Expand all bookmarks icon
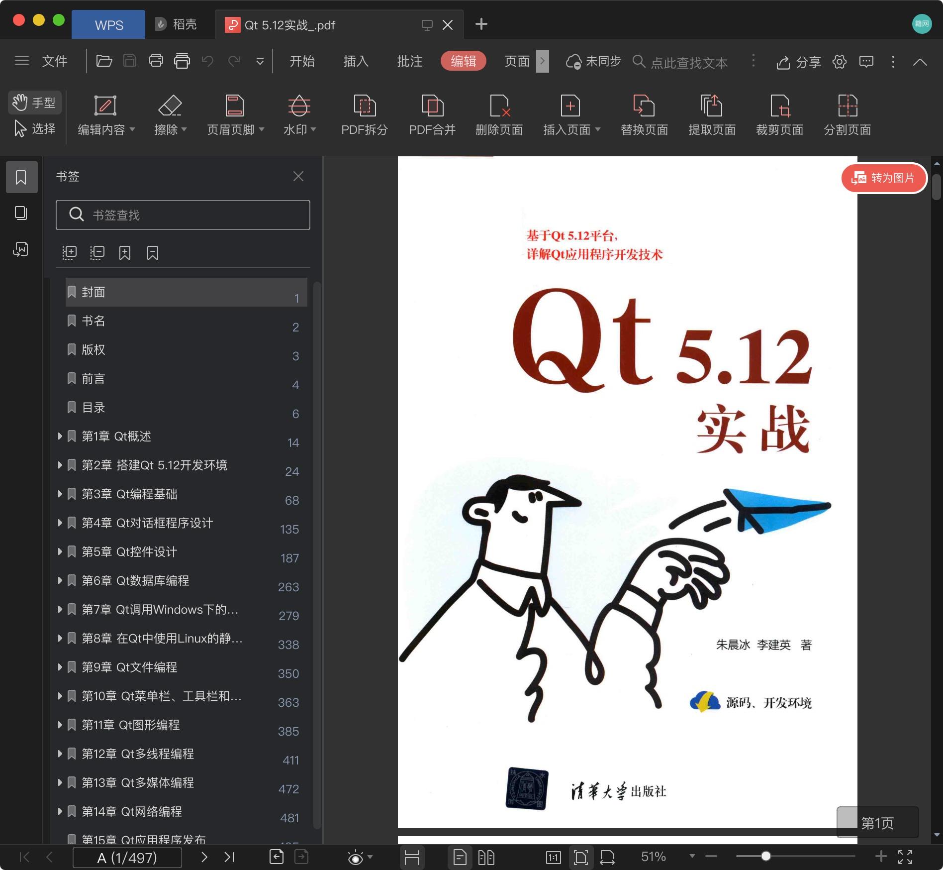Screen dimensions: 943x870 tap(69, 253)
